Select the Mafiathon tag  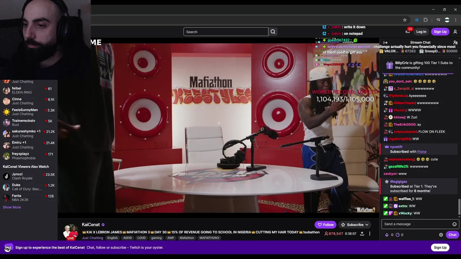tap(187, 238)
